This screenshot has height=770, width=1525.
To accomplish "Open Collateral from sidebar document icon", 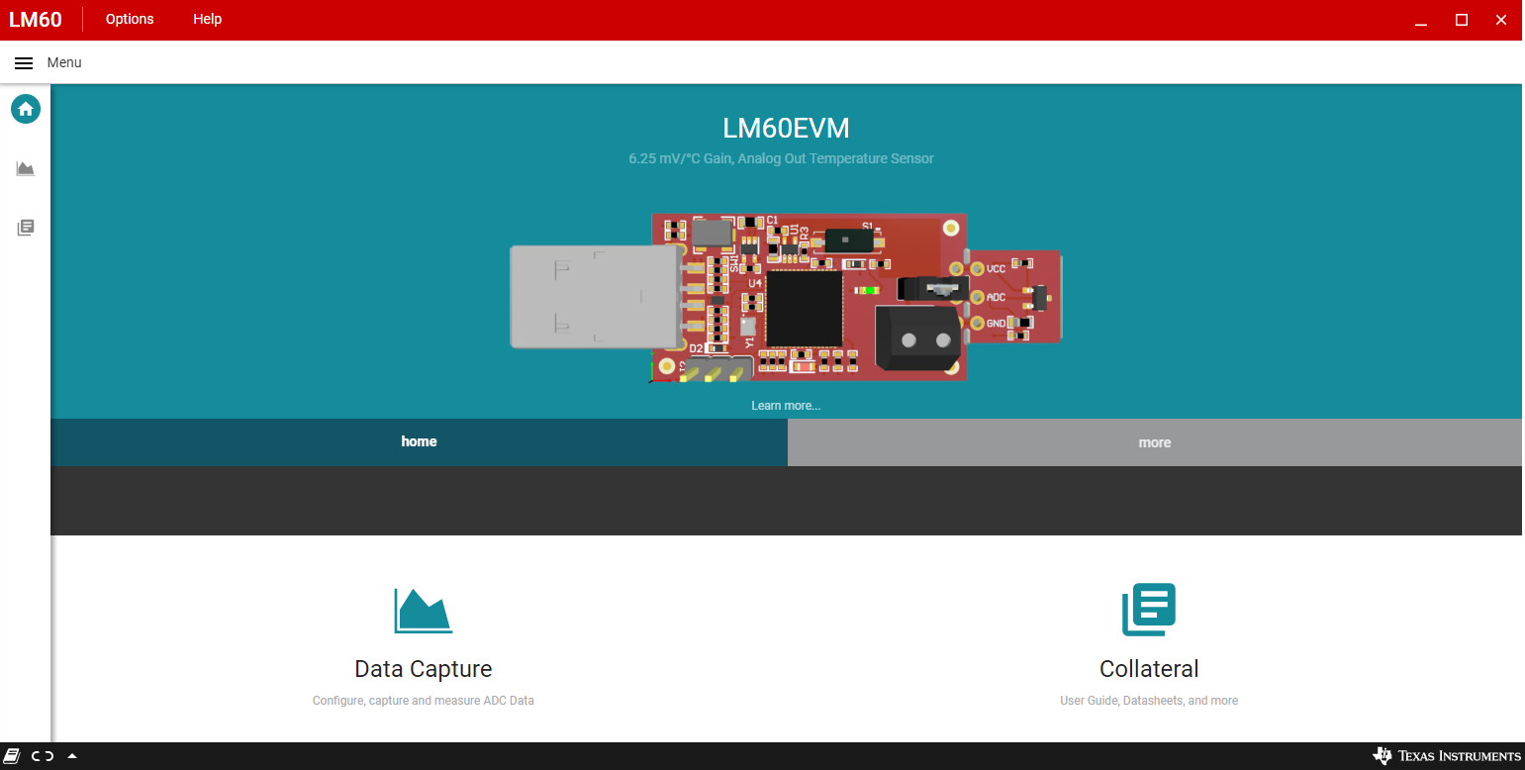I will [26, 228].
